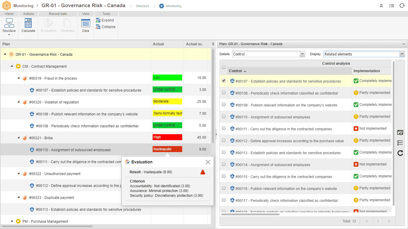The image size is (408, 229).
Task: Click the risk icon of #00321 Bribe
Action: (x=25, y=138)
